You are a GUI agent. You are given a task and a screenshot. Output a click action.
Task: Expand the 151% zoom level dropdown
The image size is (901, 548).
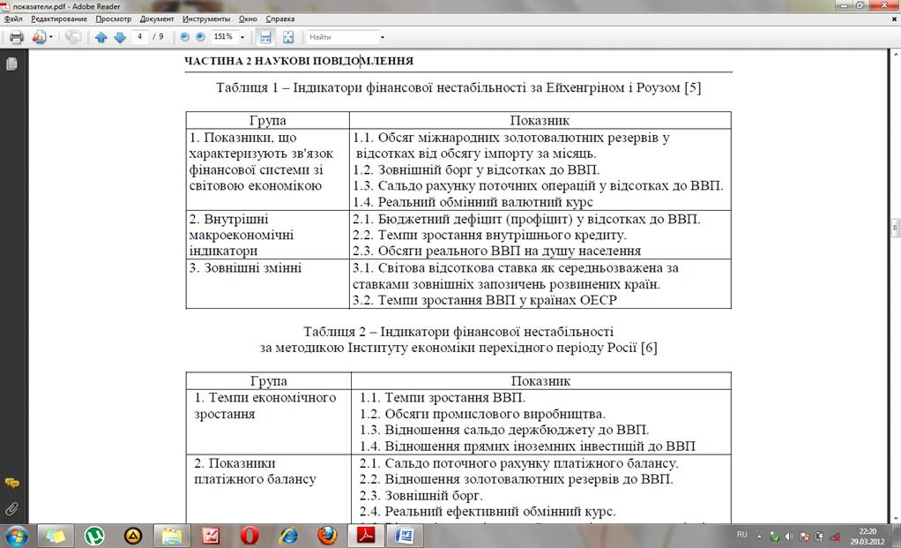(242, 37)
